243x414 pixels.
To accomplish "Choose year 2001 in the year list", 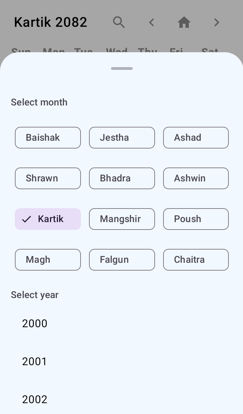I will coord(35,361).
